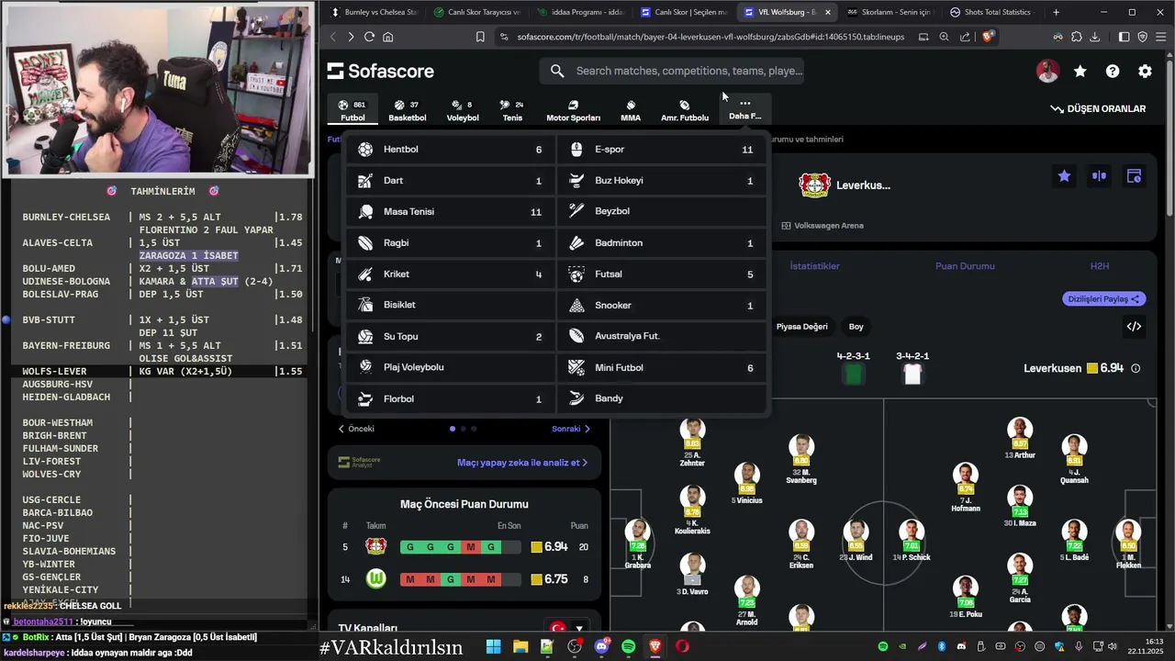Click the embed code icon
Image resolution: width=1175 pixels, height=661 pixels.
[1134, 327]
